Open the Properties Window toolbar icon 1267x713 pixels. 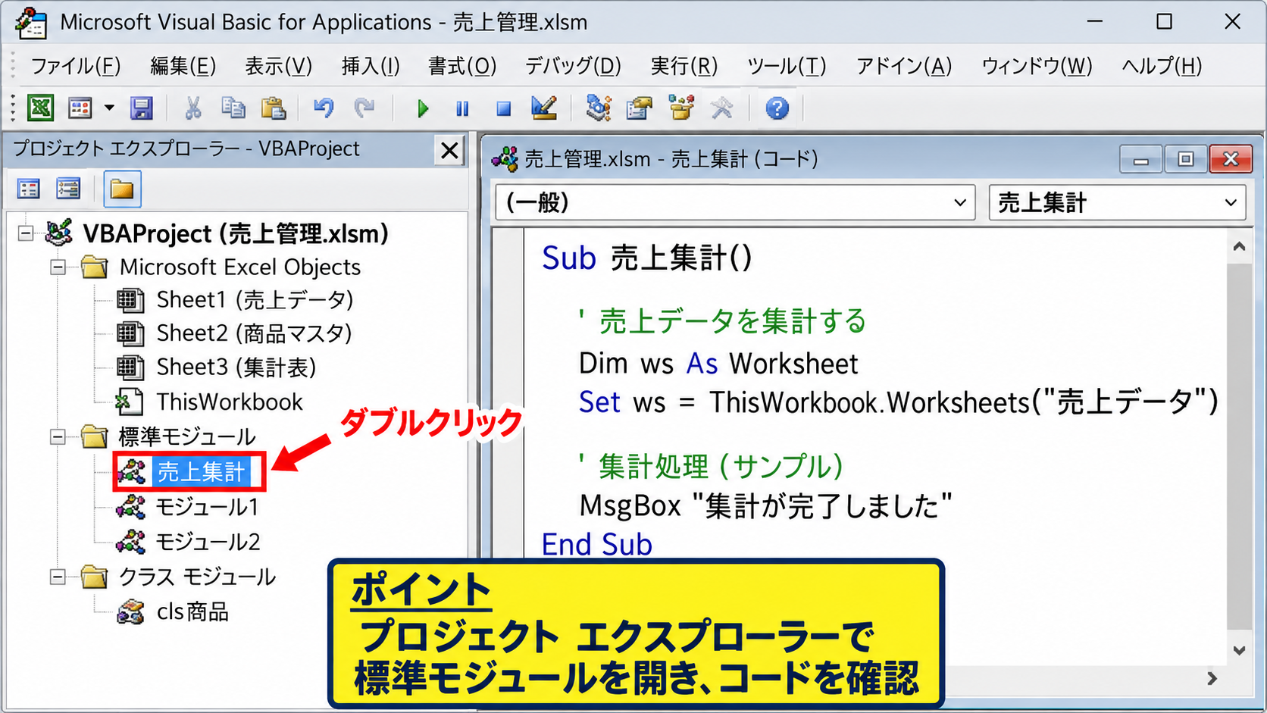[x=639, y=108]
